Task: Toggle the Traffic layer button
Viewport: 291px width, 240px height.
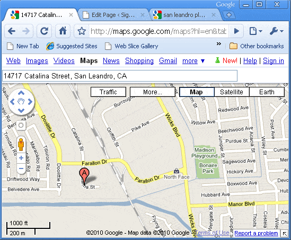Action: coord(108,92)
